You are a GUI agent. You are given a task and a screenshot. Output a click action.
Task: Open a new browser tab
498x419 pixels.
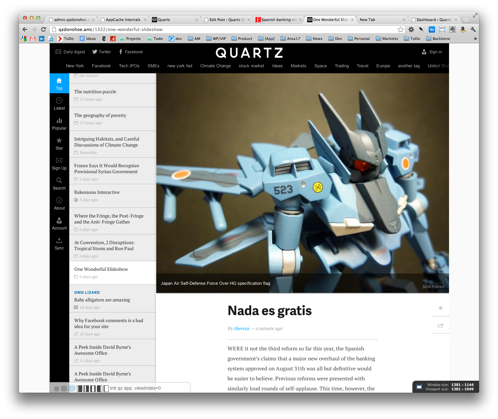pos(466,20)
